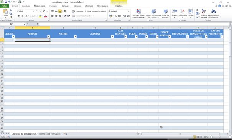
Task: Click Excel Help question mark icon
Action: coord(220,6)
